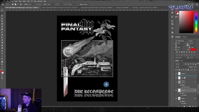
Task: Select the Zoom tool
Action: (x=2, y=64)
